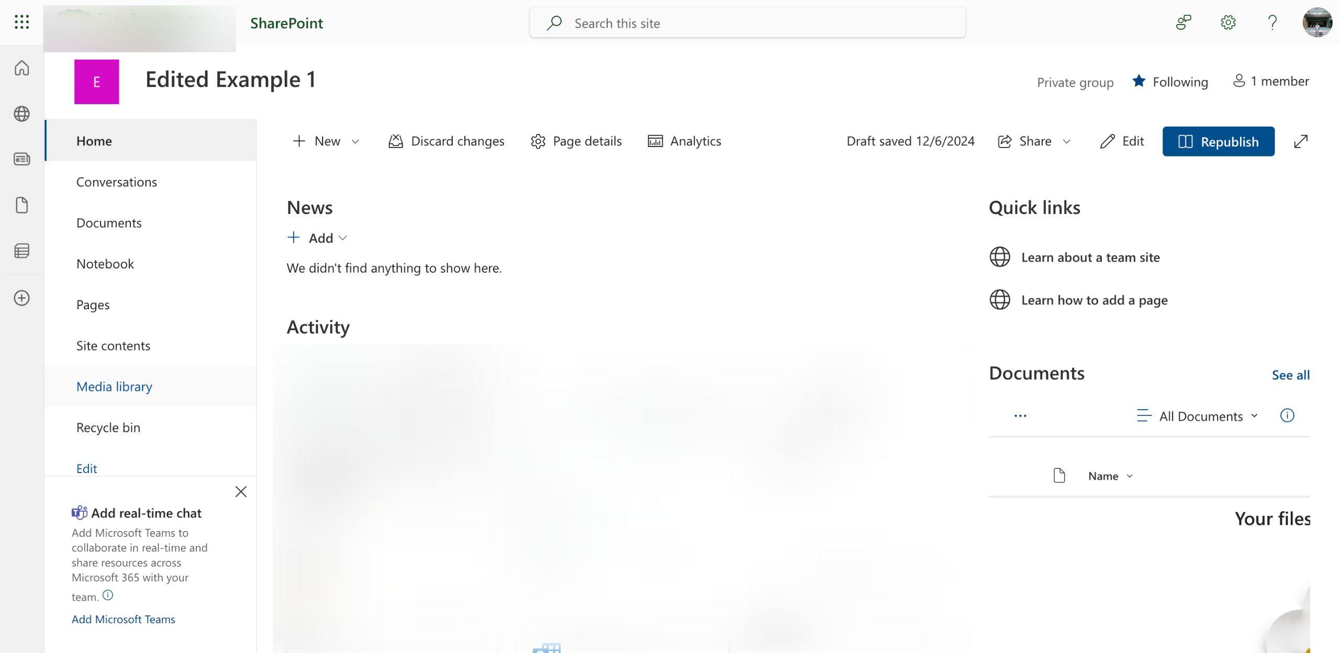
Task: Open the documents info pane icon
Action: 1287,415
